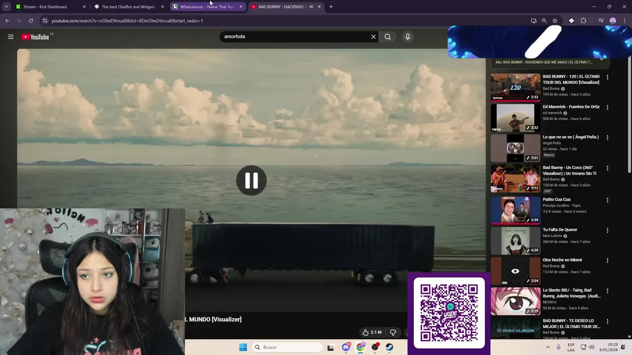Close the Stream - Kick Dashboard tab

(x=84, y=7)
